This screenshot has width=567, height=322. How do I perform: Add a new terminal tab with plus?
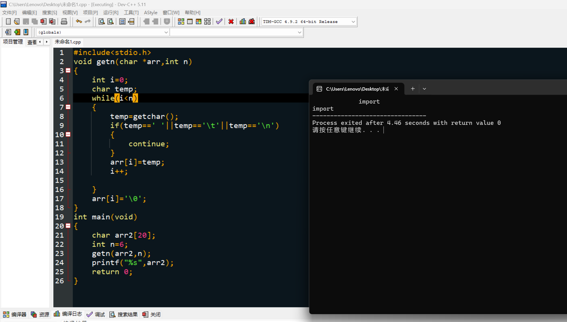413,89
